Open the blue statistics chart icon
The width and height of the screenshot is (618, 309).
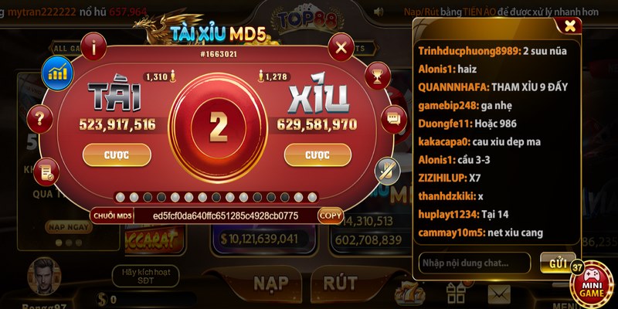tap(57, 73)
